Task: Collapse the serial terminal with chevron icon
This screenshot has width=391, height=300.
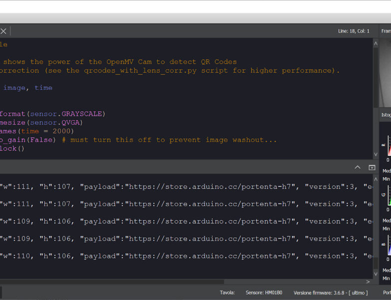Action: tap(358, 167)
